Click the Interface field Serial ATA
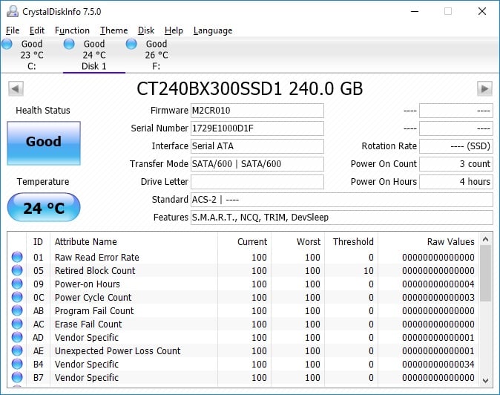This screenshot has height=395, width=500. pos(257,146)
